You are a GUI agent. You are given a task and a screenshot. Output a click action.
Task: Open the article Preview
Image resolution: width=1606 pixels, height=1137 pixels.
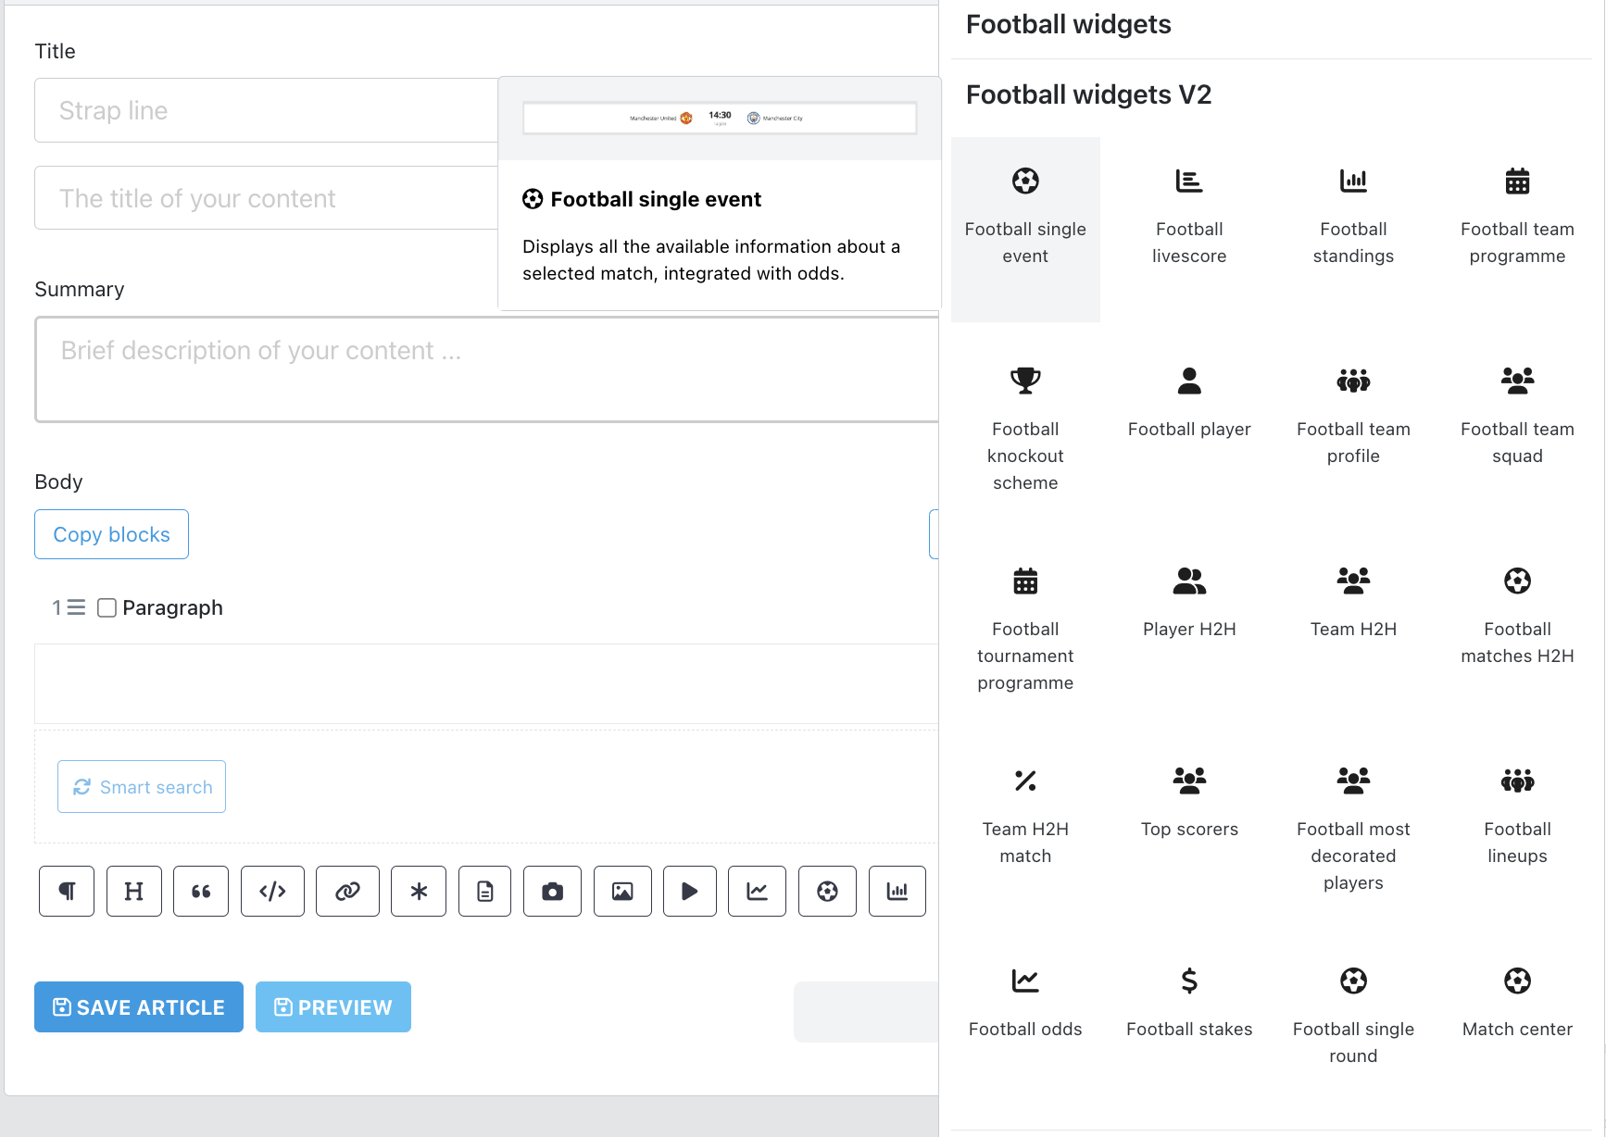[x=333, y=1006]
